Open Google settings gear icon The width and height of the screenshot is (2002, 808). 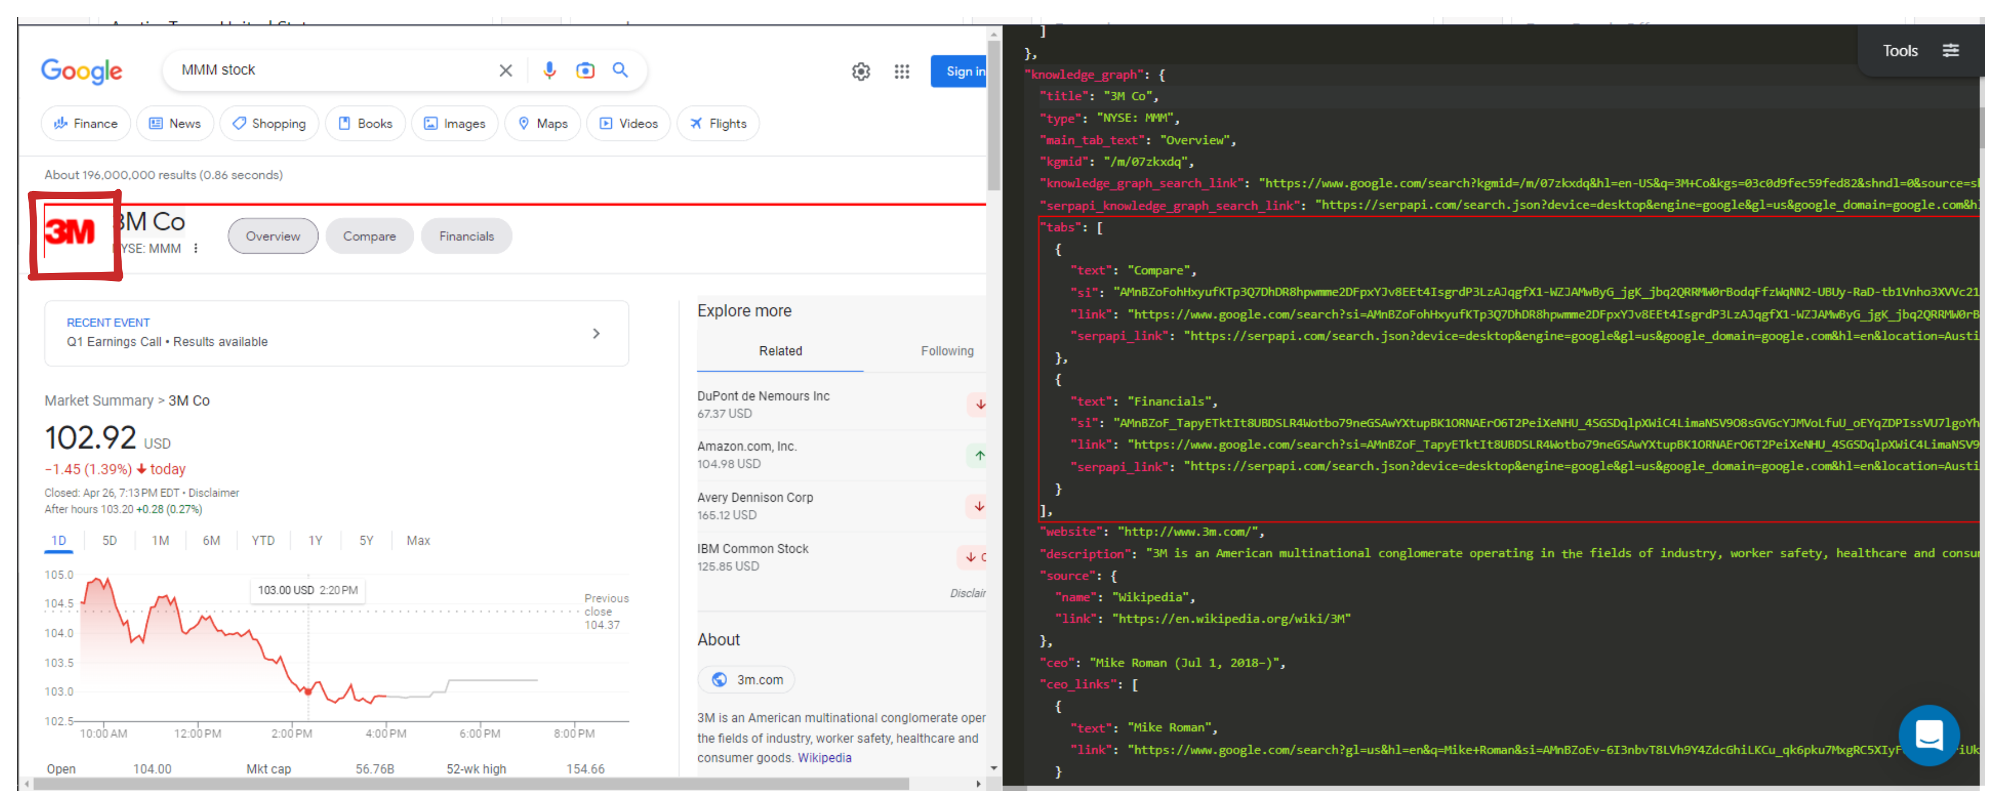click(x=860, y=72)
